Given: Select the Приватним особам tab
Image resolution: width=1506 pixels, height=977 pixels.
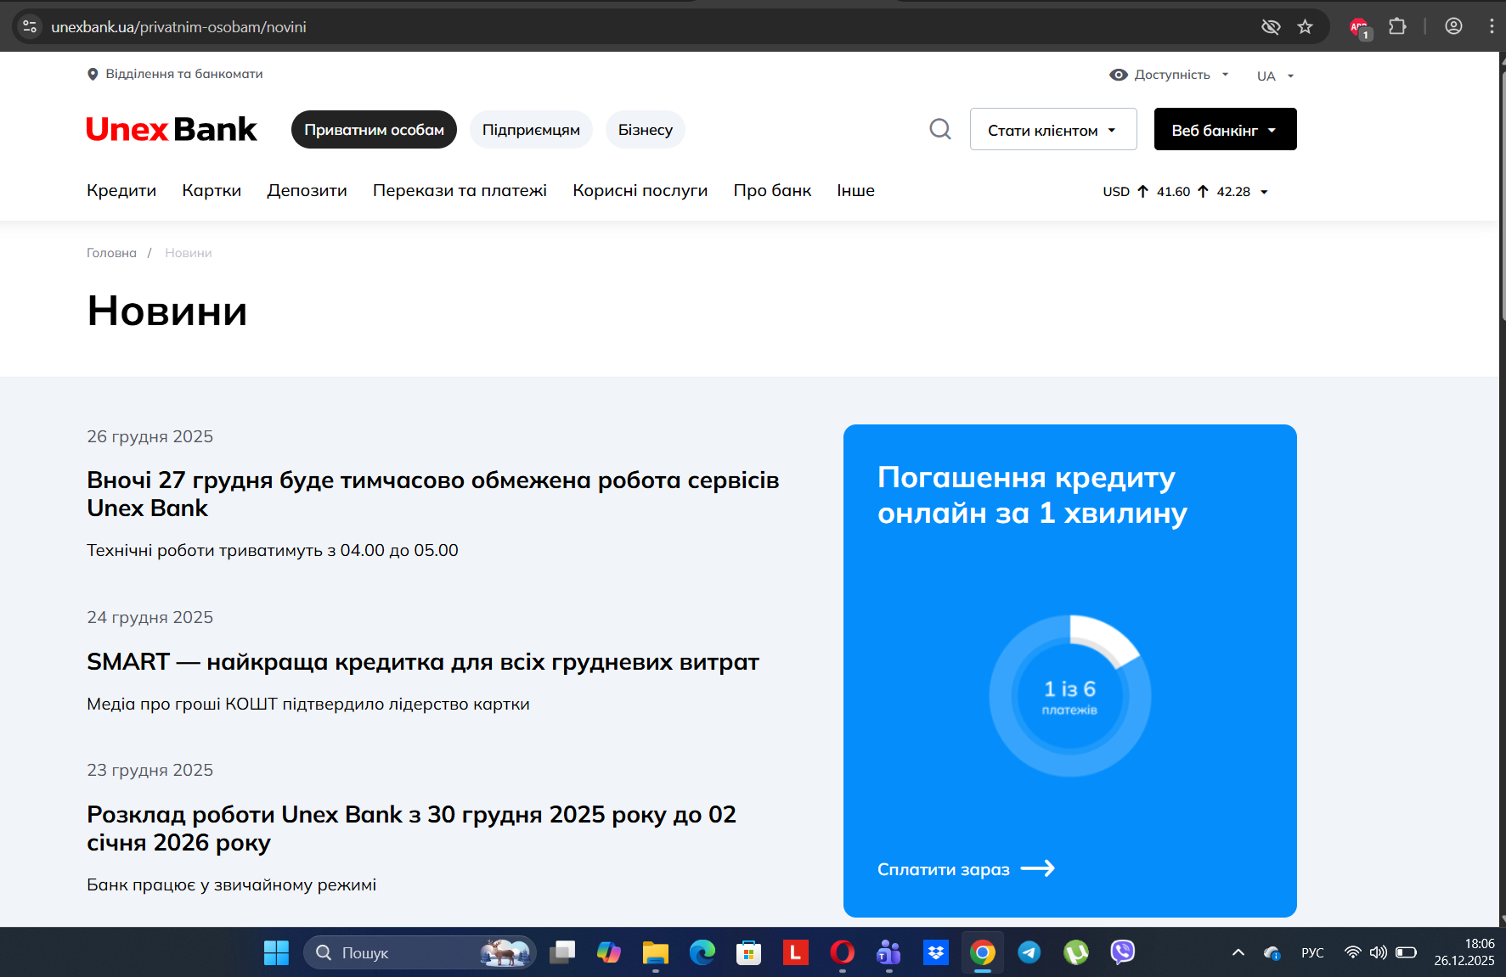Looking at the screenshot, I should pos(374,129).
